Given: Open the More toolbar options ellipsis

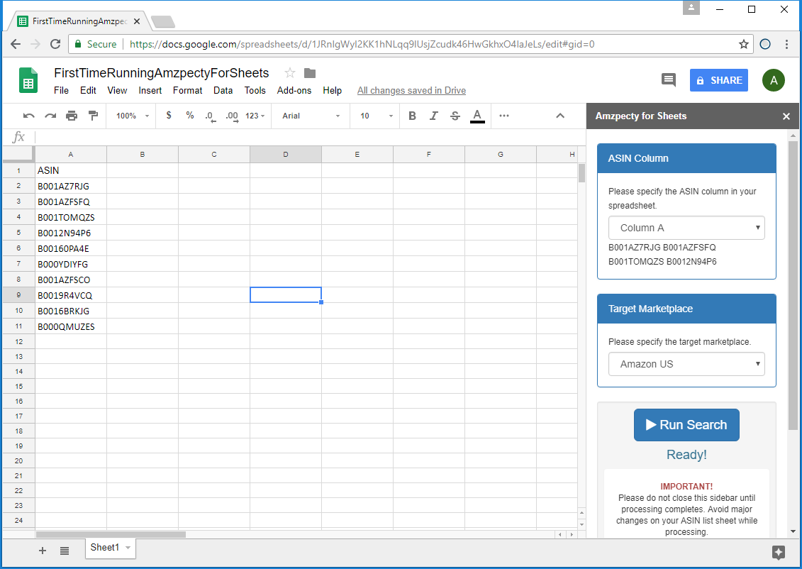Looking at the screenshot, I should 504,116.
